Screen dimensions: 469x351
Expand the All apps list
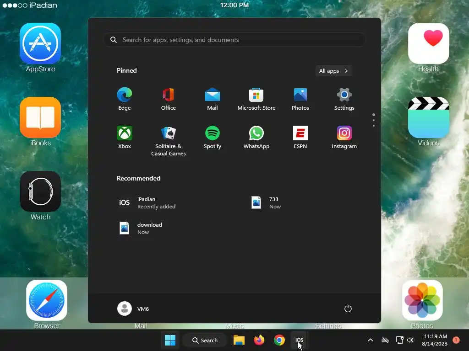[333, 71]
